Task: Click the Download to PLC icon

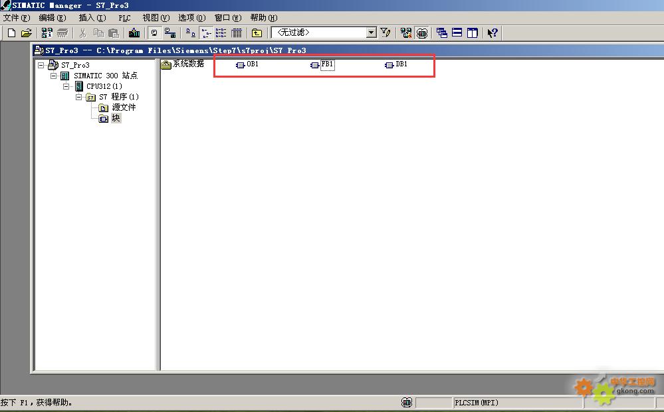Action: point(134,33)
